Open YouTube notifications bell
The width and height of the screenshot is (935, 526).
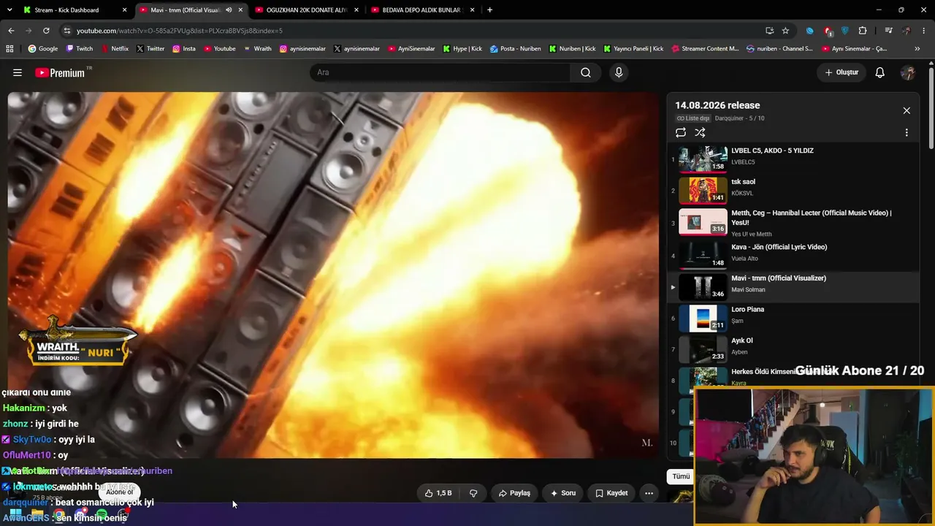pos(880,72)
